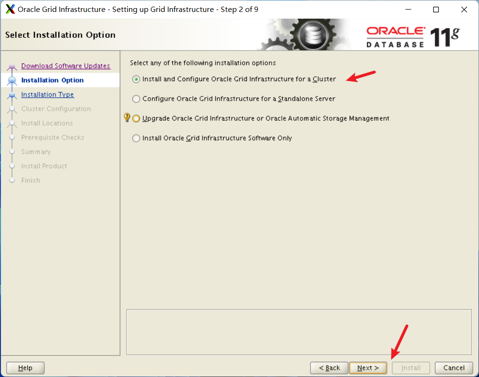Click the Cancel button
The image size is (479, 377).
point(454,368)
